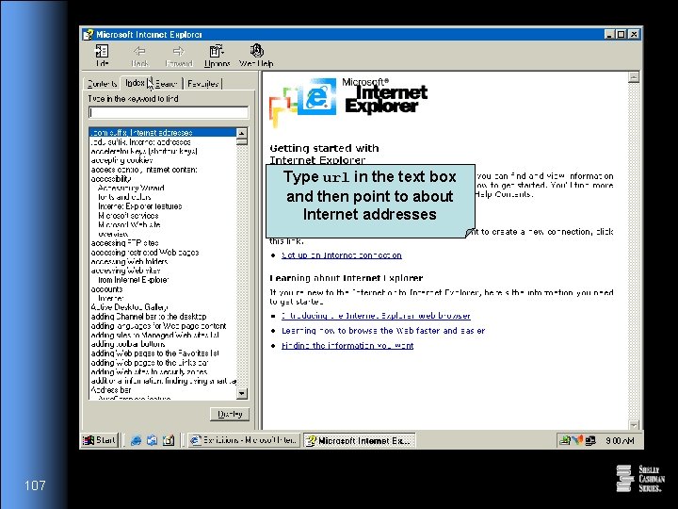Switch to the Contents tab
Screen dimensions: 678x509
point(102,84)
